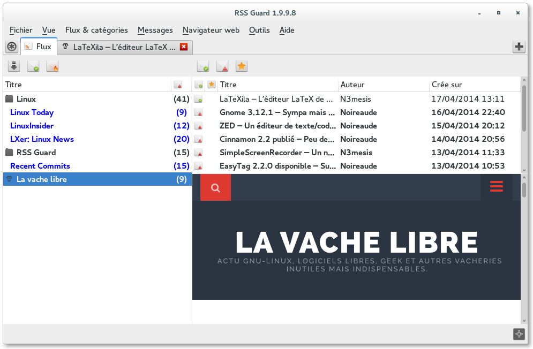Click the clear feeds flame envelope icon

[x=52, y=66]
